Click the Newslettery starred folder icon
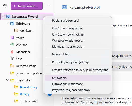 tap(16, 87)
